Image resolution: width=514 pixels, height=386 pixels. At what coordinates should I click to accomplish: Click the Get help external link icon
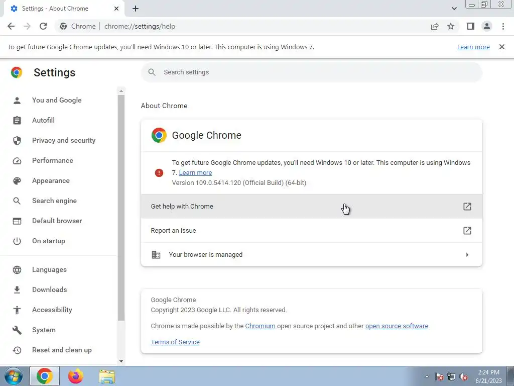[x=467, y=207]
